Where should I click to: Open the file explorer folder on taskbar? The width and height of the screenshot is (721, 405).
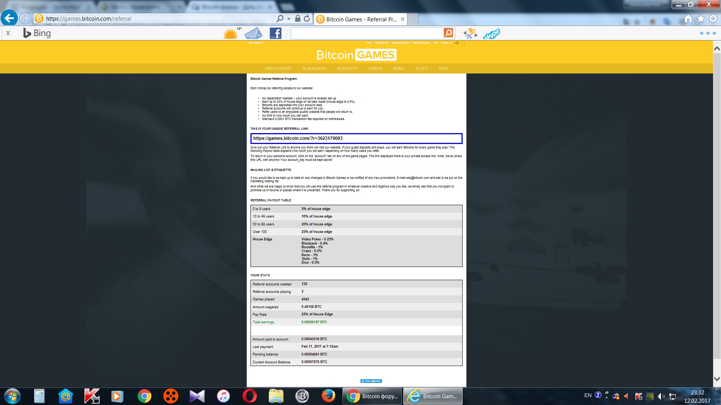click(276, 396)
